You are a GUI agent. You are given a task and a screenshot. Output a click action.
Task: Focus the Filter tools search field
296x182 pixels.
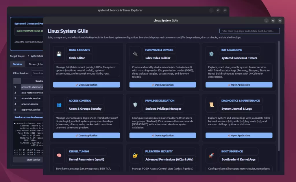coord(249,31)
